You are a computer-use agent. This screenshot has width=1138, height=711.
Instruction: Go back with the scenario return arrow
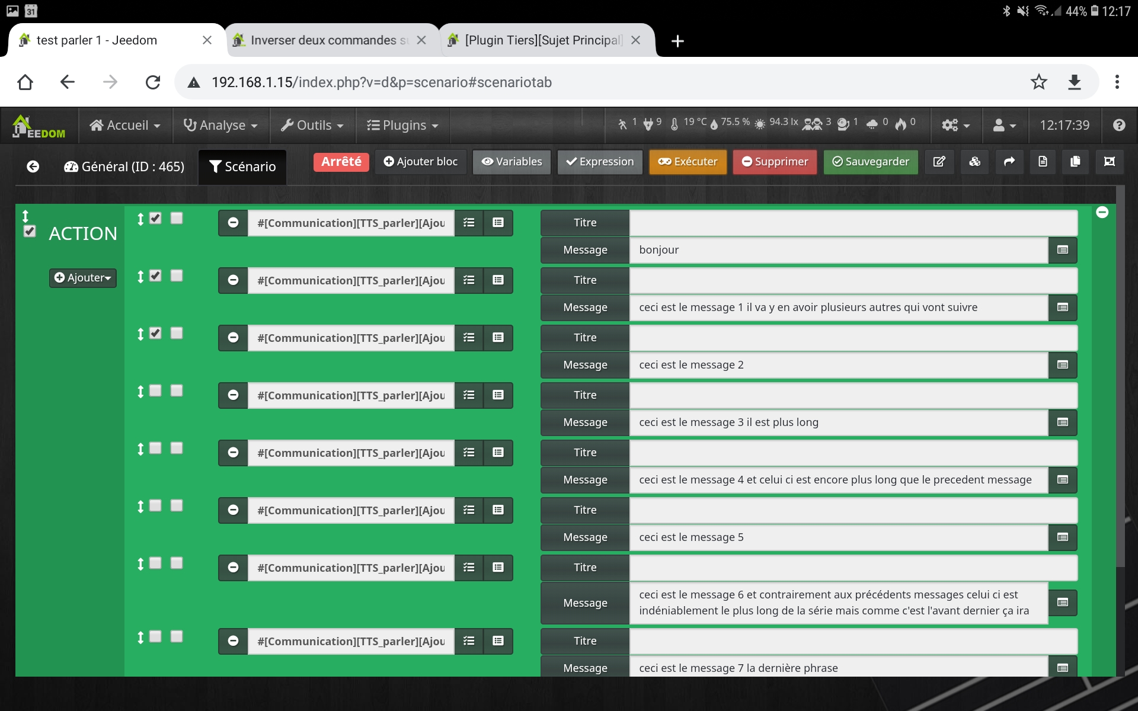pos(33,166)
